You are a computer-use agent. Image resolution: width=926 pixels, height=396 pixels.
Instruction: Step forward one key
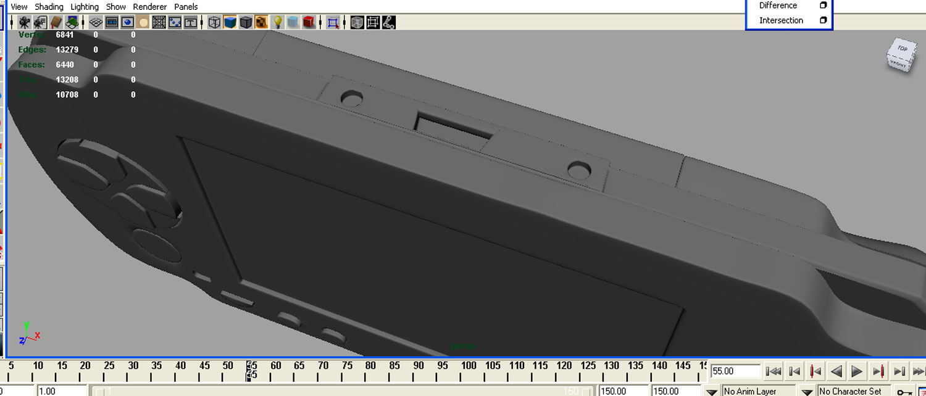coord(878,371)
